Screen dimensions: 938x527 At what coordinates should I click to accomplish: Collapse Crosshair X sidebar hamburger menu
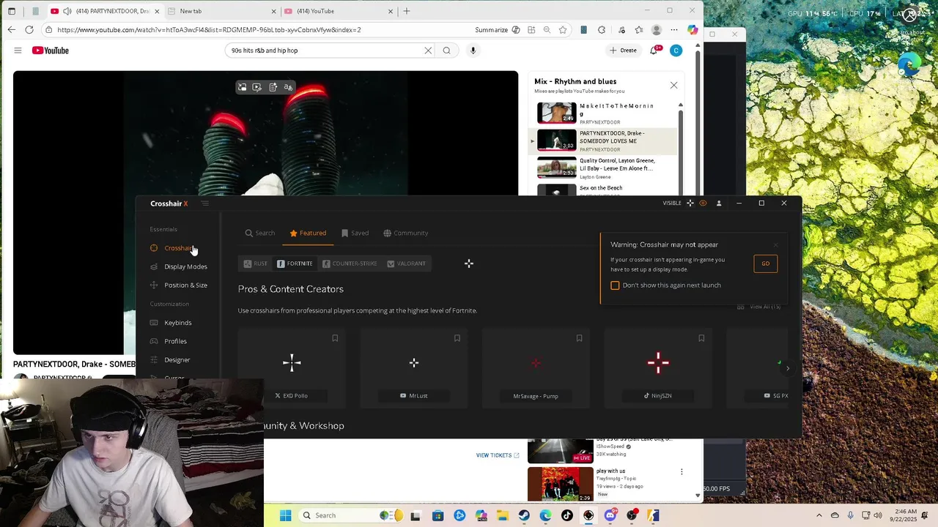click(205, 203)
